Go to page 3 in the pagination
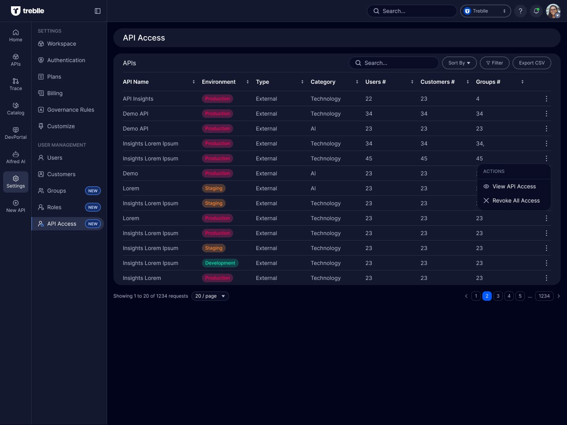567x425 pixels. [x=498, y=296]
